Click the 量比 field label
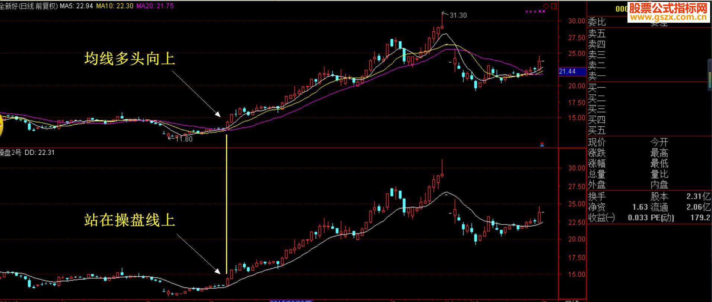 tap(659, 174)
